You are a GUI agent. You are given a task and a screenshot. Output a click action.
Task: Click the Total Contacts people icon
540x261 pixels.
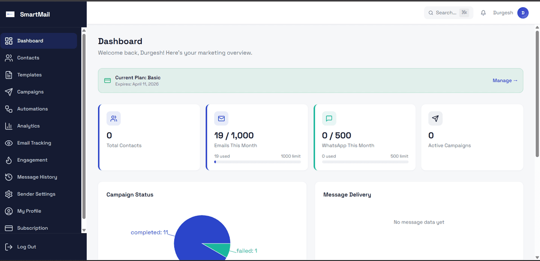113,119
